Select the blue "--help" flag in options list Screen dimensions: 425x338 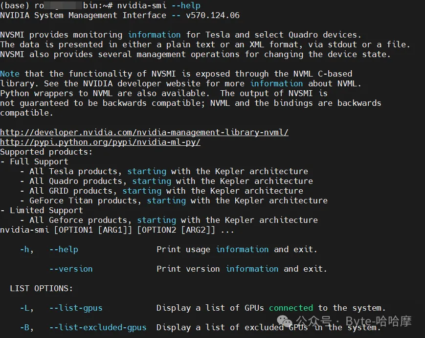(x=64, y=249)
